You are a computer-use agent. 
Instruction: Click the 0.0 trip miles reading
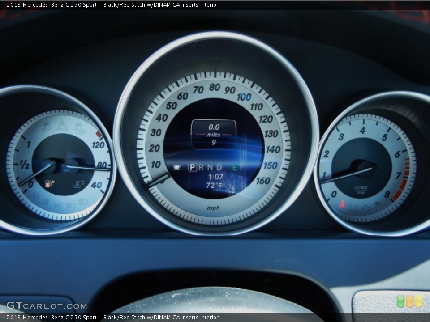click(214, 127)
